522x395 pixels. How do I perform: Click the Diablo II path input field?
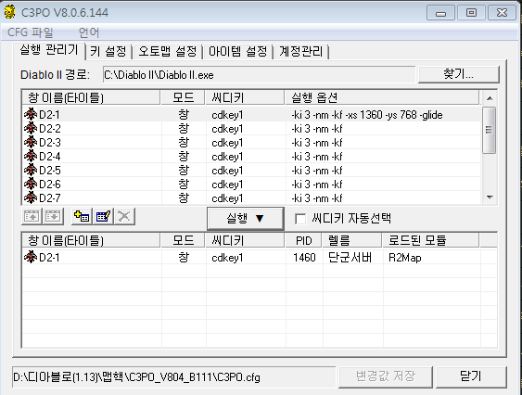259,74
